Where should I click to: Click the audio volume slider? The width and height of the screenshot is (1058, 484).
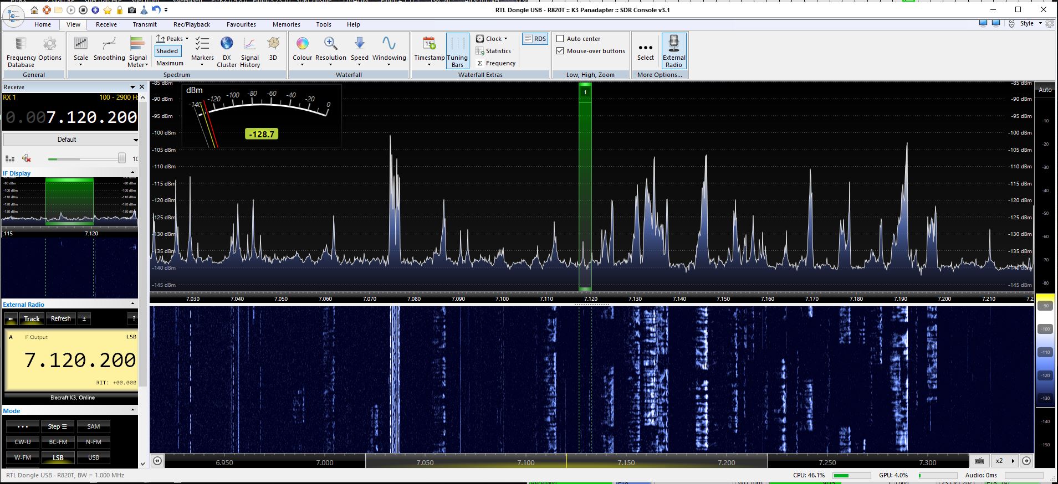point(86,159)
